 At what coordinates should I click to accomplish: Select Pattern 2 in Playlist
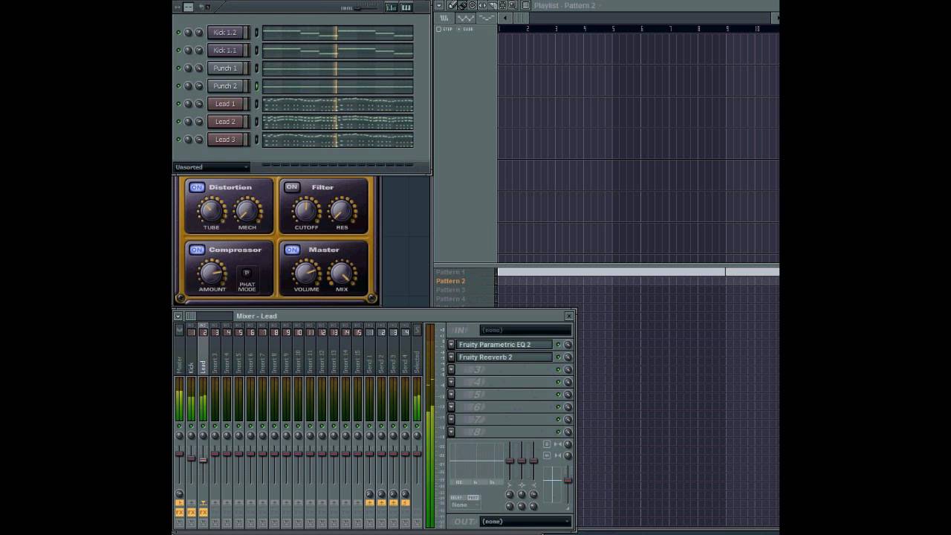coord(450,281)
